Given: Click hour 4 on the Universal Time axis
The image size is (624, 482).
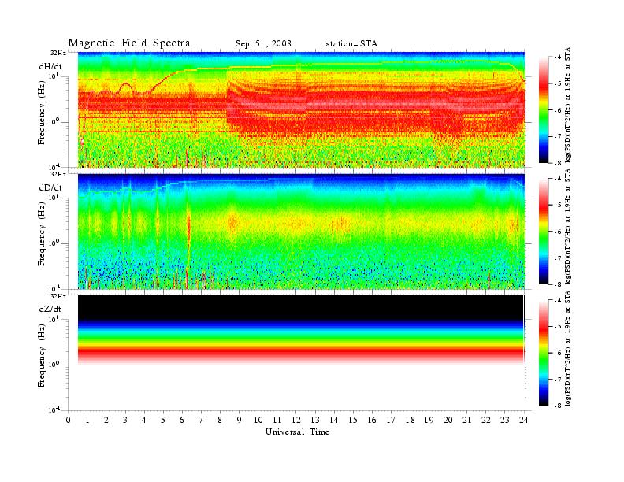Looking at the screenshot, I should coord(144,420).
